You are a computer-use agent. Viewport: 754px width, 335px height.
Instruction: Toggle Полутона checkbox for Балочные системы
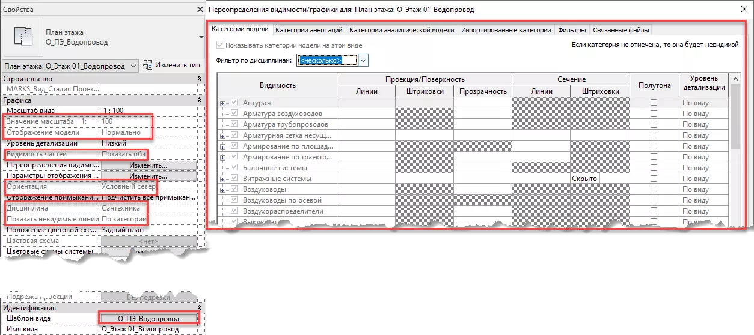click(x=654, y=168)
